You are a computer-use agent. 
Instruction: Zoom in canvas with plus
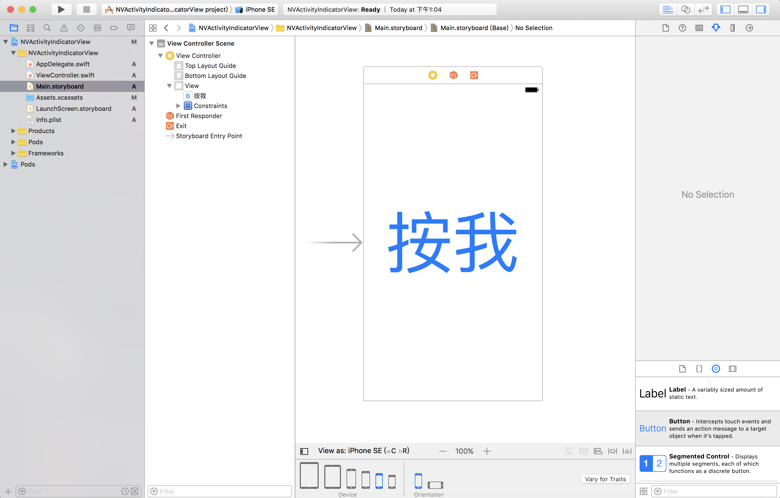[x=487, y=451]
